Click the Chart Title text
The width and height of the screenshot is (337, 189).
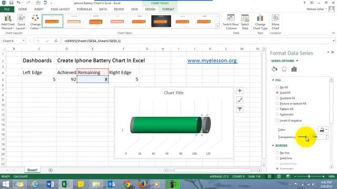pos(174,93)
